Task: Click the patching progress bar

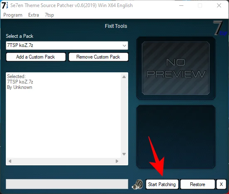Action: click(x=67, y=184)
